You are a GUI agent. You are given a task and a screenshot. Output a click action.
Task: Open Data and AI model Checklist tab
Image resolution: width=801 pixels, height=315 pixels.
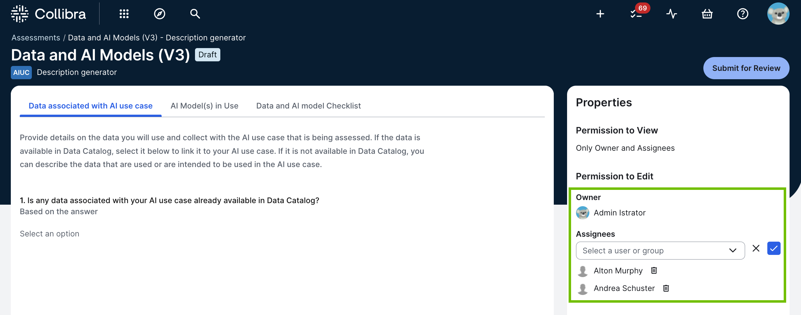[x=308, y=106]
